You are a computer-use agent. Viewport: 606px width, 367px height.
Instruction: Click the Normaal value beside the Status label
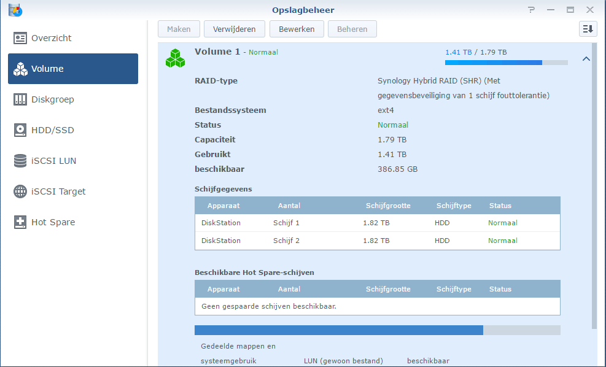point(393,125)
